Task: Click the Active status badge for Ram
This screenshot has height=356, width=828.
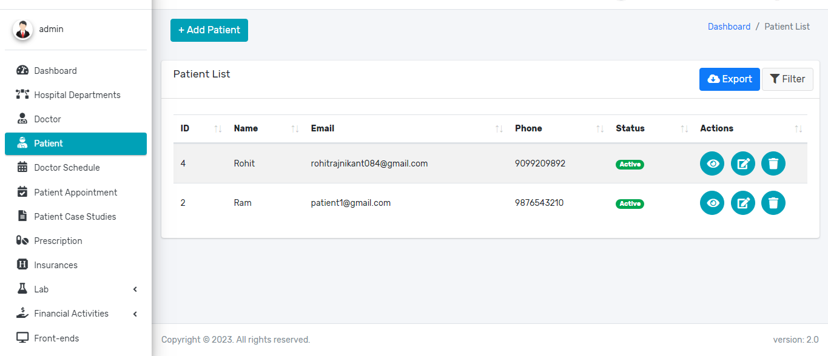Action: 630,203
